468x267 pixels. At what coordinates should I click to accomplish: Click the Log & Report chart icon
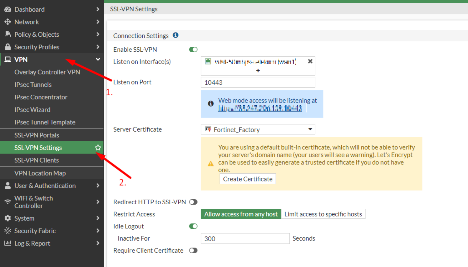click(8, 243)
